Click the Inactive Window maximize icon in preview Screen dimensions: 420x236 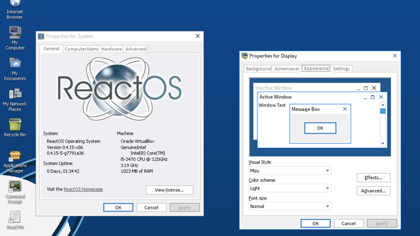point(365,88)
